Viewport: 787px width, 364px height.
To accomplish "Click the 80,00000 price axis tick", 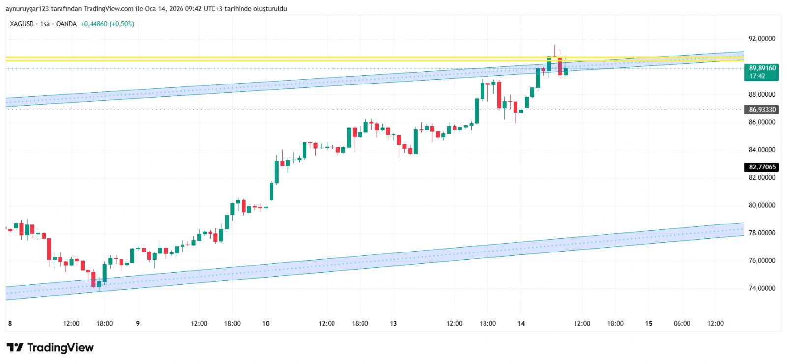I will [x=761, y=205].
